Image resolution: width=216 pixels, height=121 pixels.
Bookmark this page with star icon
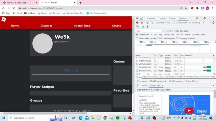click(x=186, y=8)
